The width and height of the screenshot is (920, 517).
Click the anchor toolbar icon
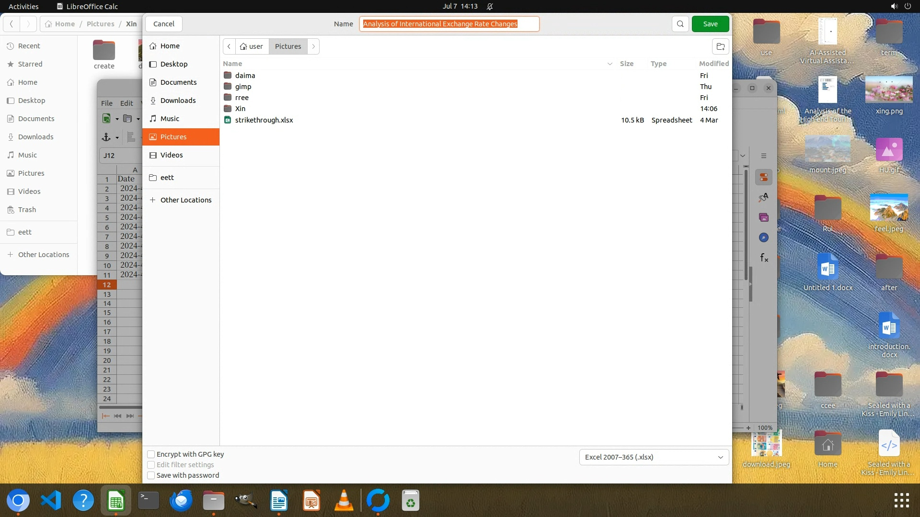106,137
